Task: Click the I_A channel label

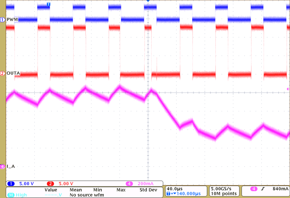Action: tap(11, 167)
